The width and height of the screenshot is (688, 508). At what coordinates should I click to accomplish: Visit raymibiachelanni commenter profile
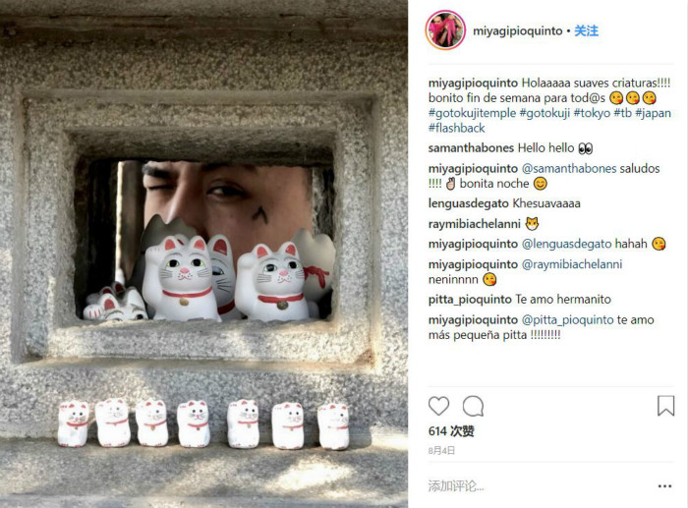[x=475, y=224]
